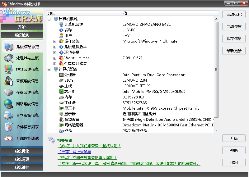Expand the 性能提升建议 tree node

pos(55,64)
